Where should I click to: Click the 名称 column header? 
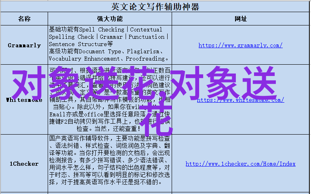[x=24, y=19]
